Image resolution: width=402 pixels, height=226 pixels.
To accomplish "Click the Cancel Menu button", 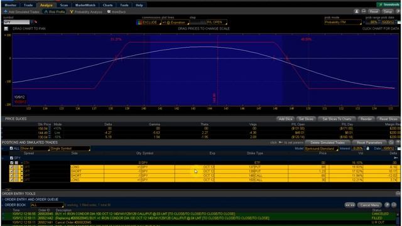I will tap(369, 205).
